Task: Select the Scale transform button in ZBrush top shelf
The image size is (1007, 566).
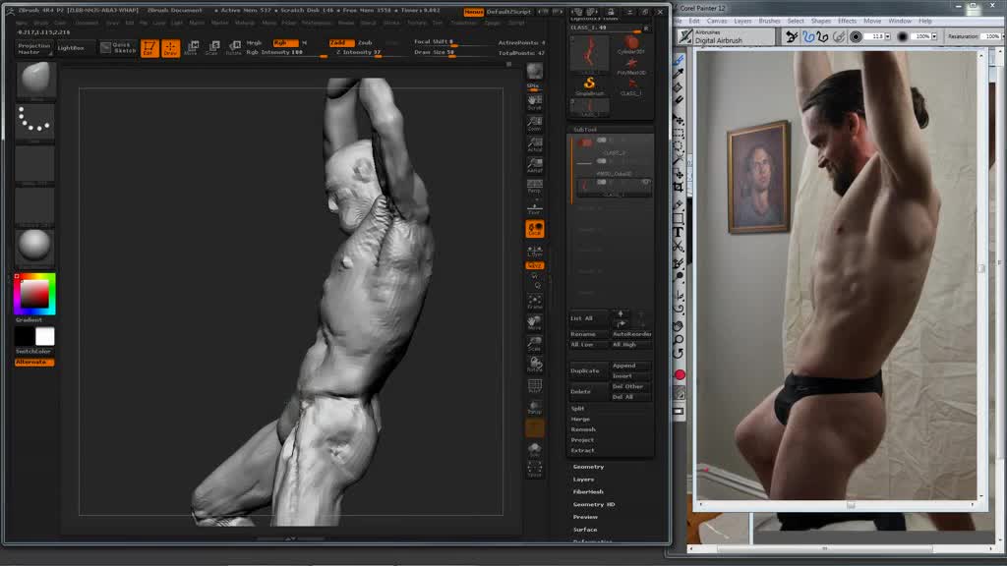Action: click(x=212, y=48)
